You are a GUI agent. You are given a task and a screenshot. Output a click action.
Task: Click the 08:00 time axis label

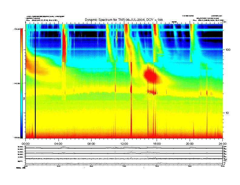coord(91,144)
